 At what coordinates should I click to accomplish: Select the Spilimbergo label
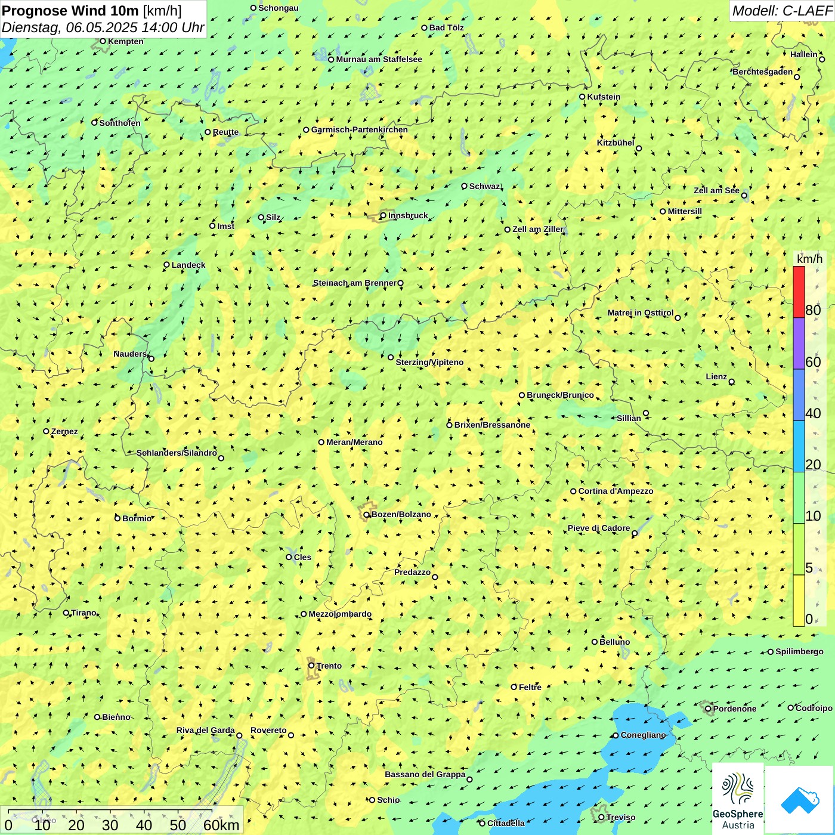(x=799, y=651)
